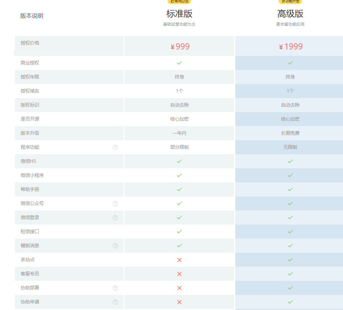Image resolution: width=343 pixels, height=310 pixels.
Task: Select the 客服专员 row label
Action: 30,274
